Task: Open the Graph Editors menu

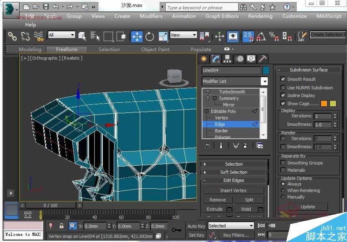Action: pos(222,16)
